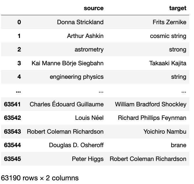Select the 'Yoichiro Nambu' cell
Image resolution: width=194 pixels, height=184 pixels.
click(165, 132)
